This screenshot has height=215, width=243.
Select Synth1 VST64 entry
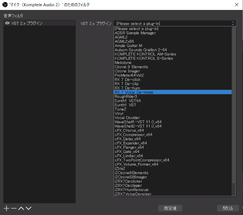(173, 101)
